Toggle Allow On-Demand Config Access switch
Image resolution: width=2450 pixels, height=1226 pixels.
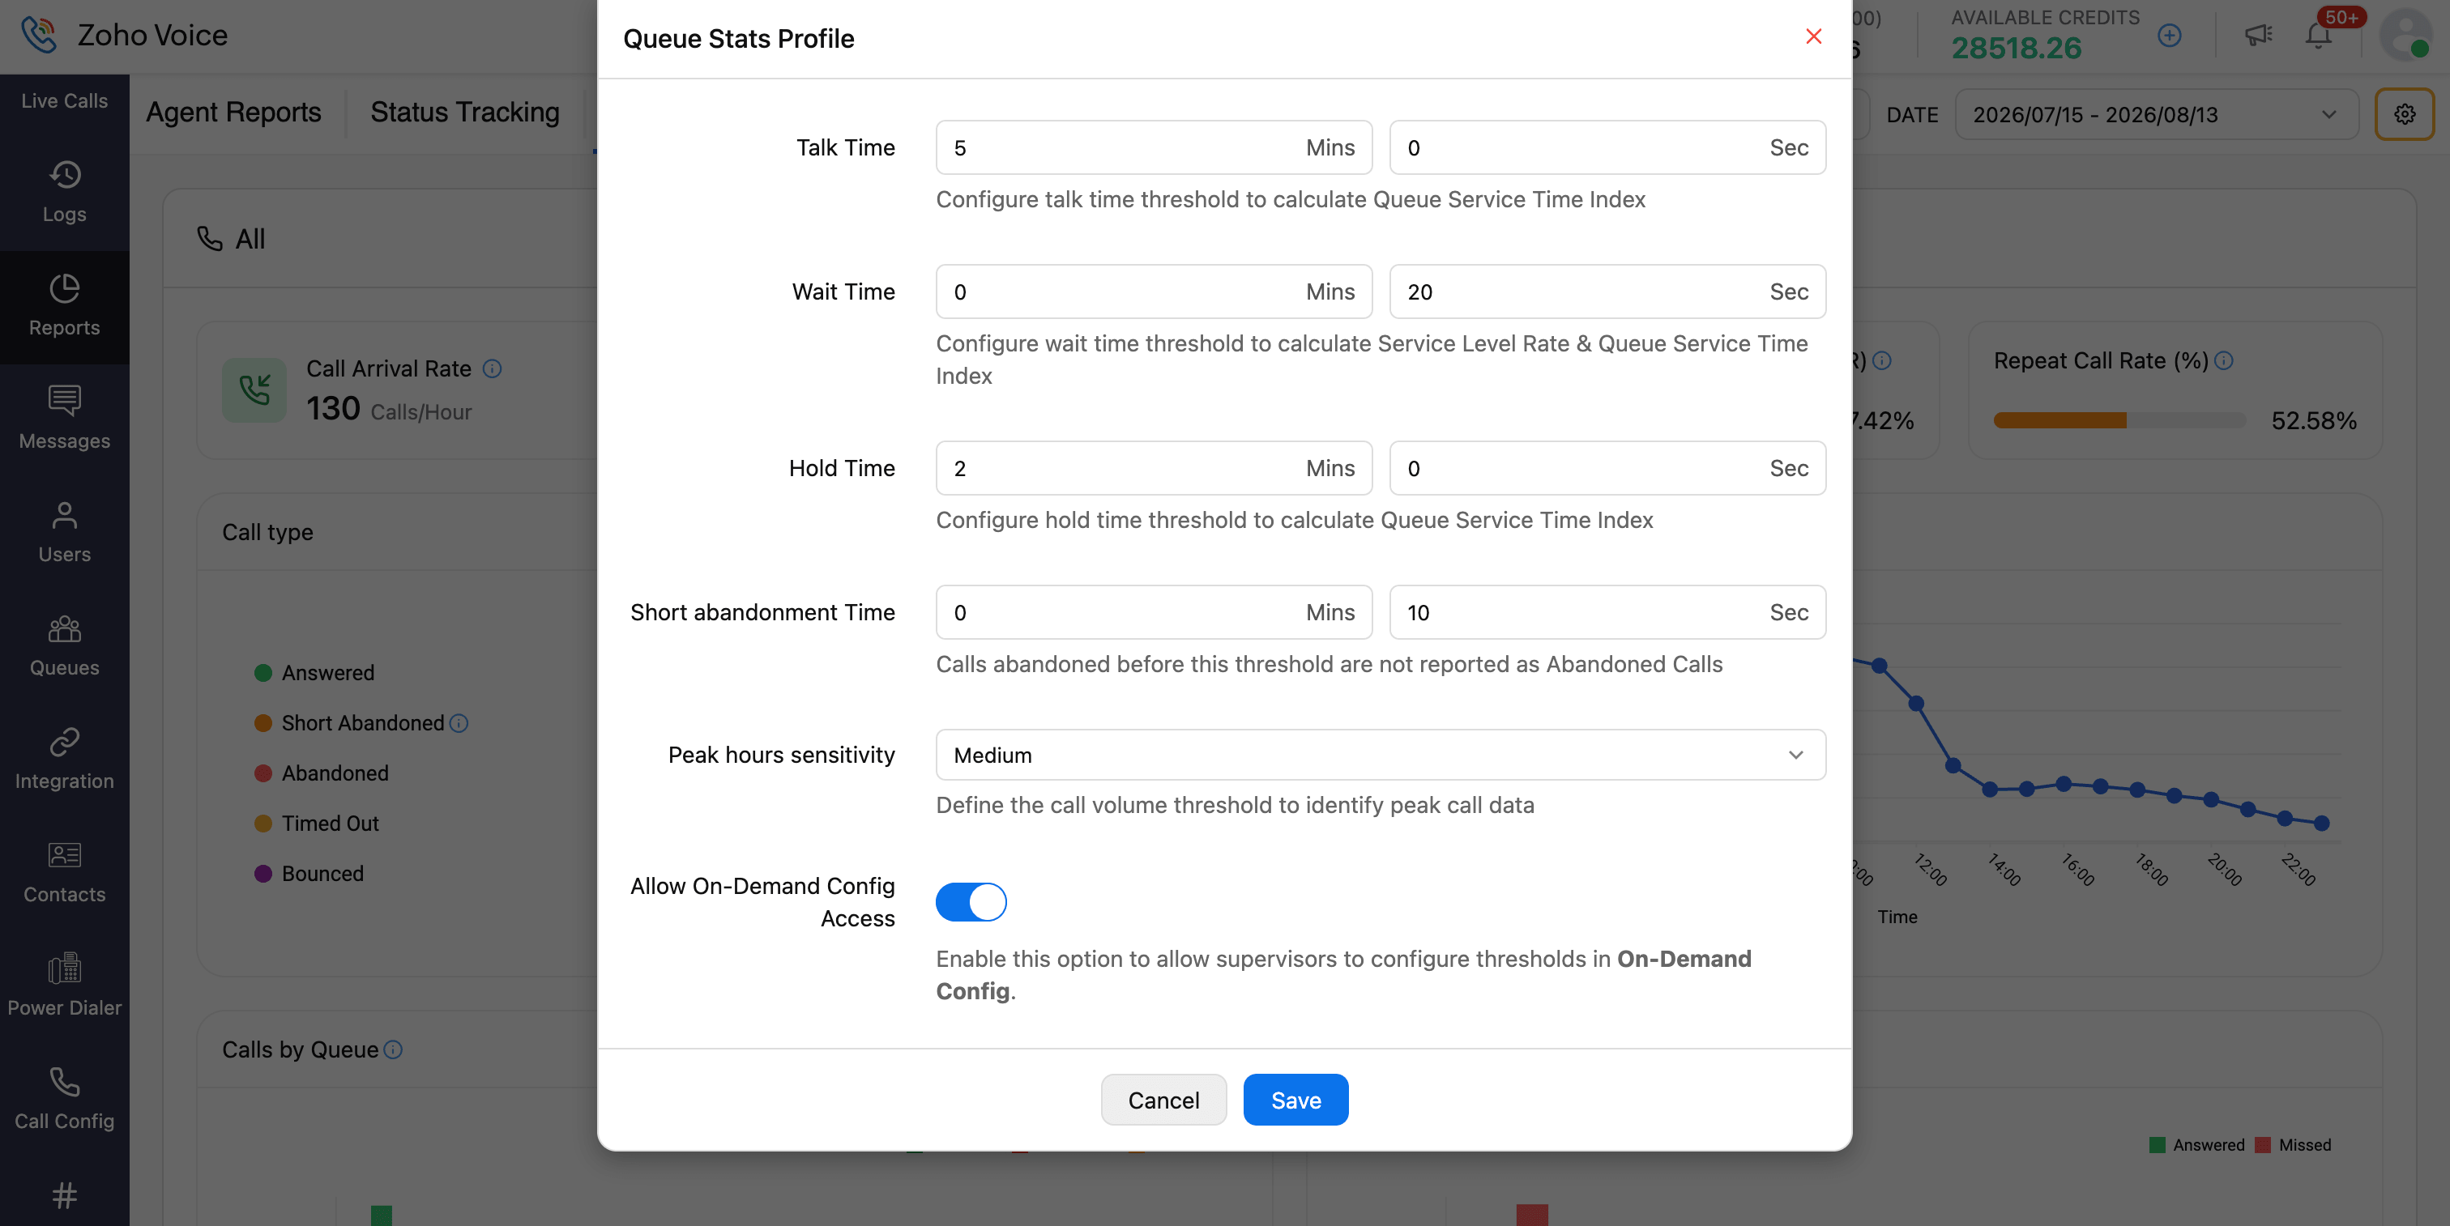coord(971,902)
